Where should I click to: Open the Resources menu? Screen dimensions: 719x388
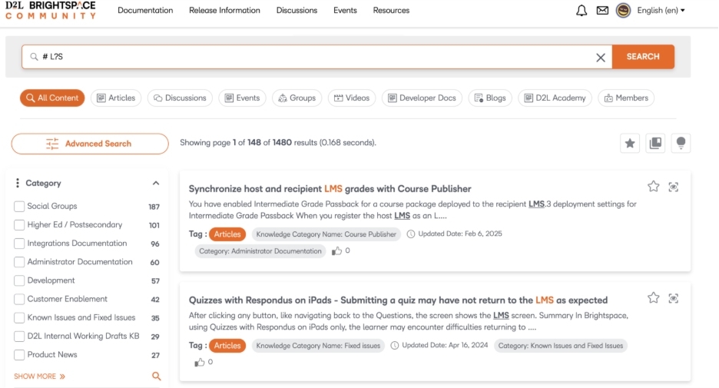391,10
